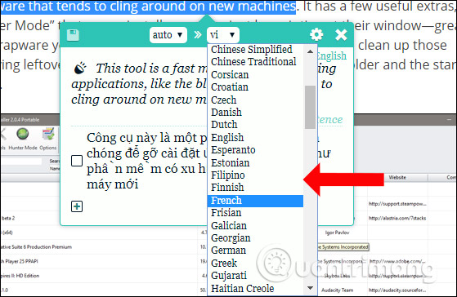Pick Danish as target language
The height and width of the screenshot is (297, 457).
[x=255, y=112]
